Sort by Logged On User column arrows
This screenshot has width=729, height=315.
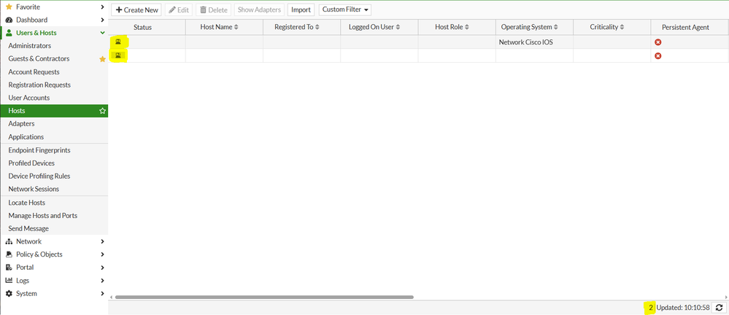(398, 28)
